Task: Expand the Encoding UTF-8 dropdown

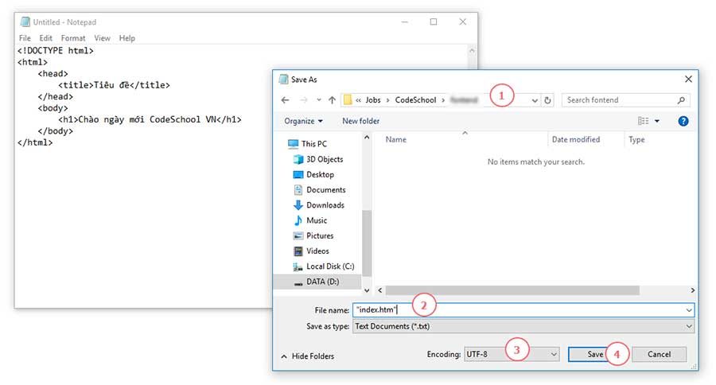Action: [512, 354]
